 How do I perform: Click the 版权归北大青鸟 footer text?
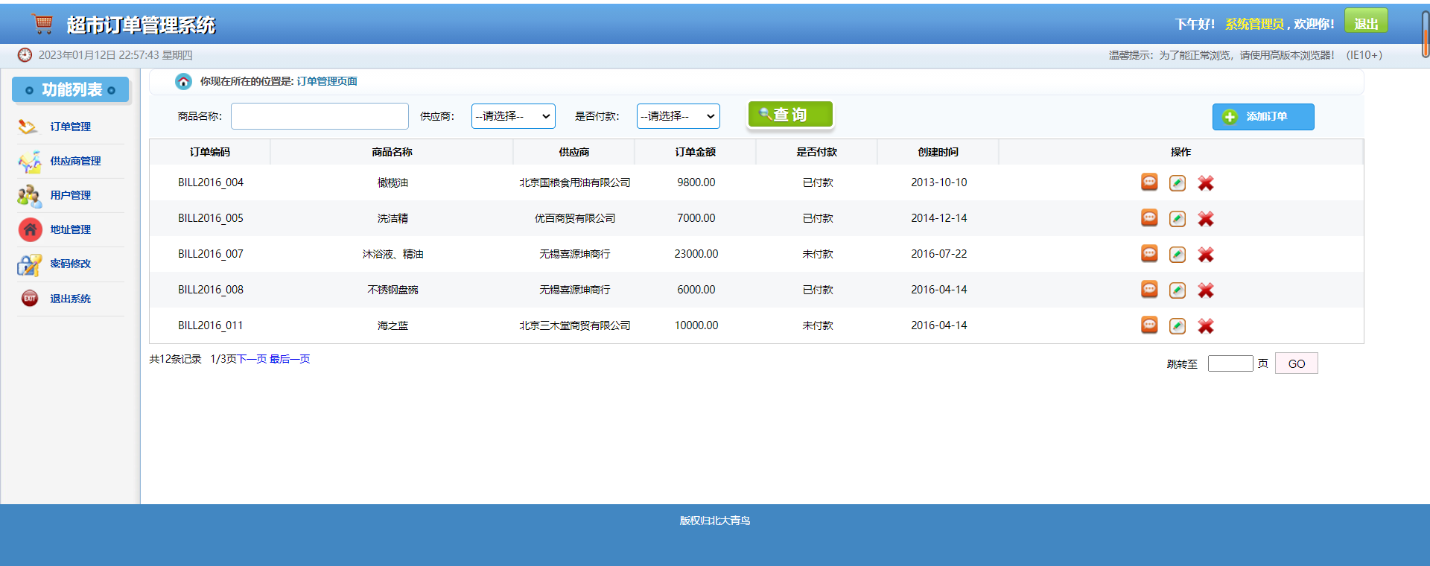point(715,521)
